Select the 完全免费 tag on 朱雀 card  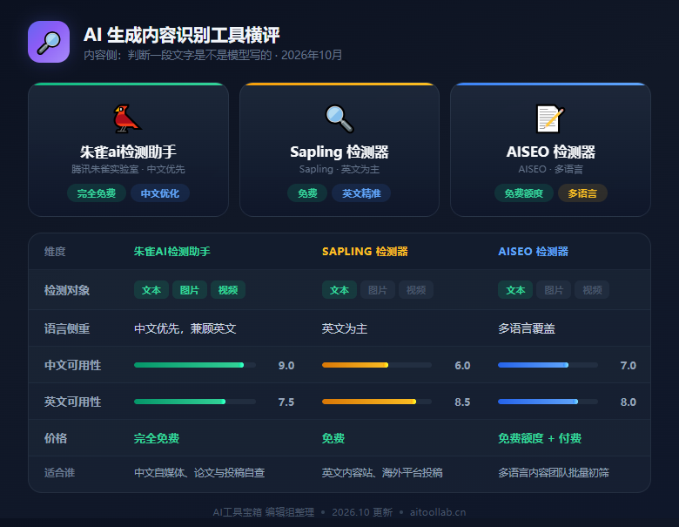pyautogui.click(x=96, y=193)
